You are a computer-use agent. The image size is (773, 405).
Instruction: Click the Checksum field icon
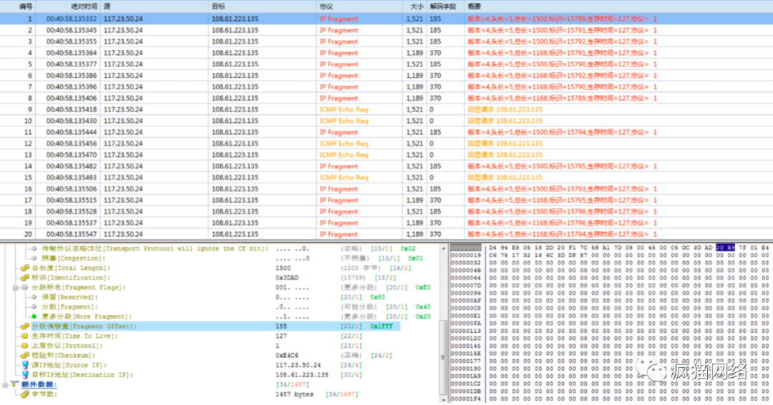tap(24, 355)
